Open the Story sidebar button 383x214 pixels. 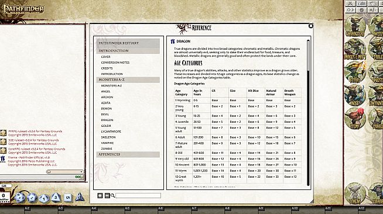pyautogui.click(x=355, y=72)
